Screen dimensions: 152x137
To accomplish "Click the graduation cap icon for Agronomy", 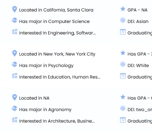I will coord(14,108).
